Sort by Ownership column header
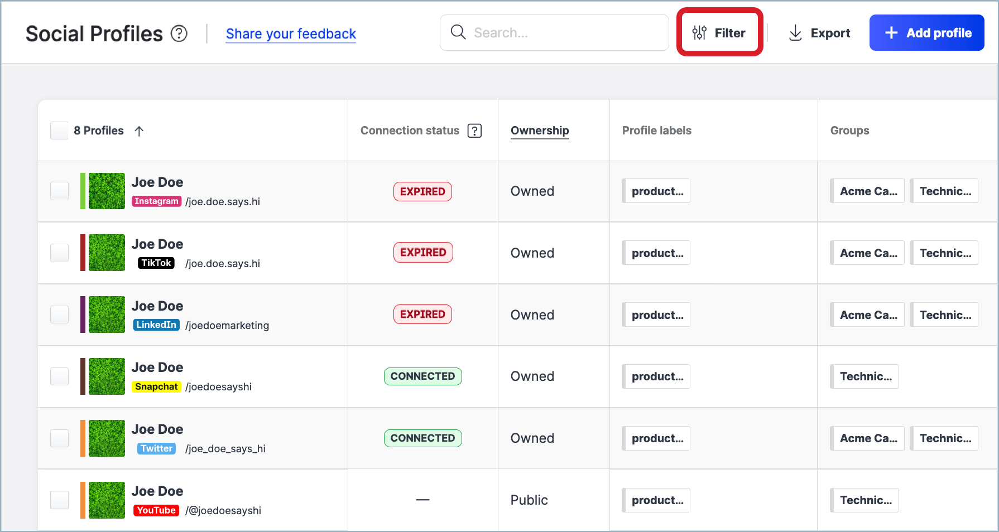999x532 pixels. 540,130
